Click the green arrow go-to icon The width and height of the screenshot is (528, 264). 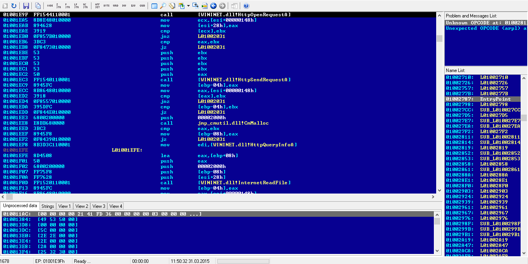pos(181,6)
